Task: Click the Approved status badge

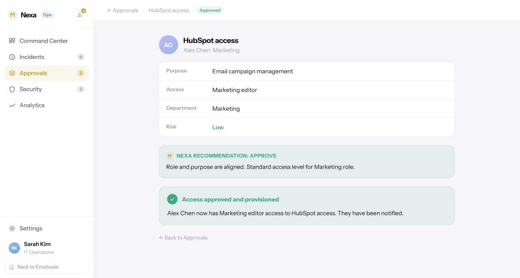Action: point(210,10)
